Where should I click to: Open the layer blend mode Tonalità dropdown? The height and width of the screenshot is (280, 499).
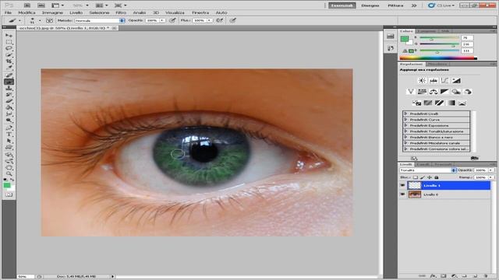point(428,170)
